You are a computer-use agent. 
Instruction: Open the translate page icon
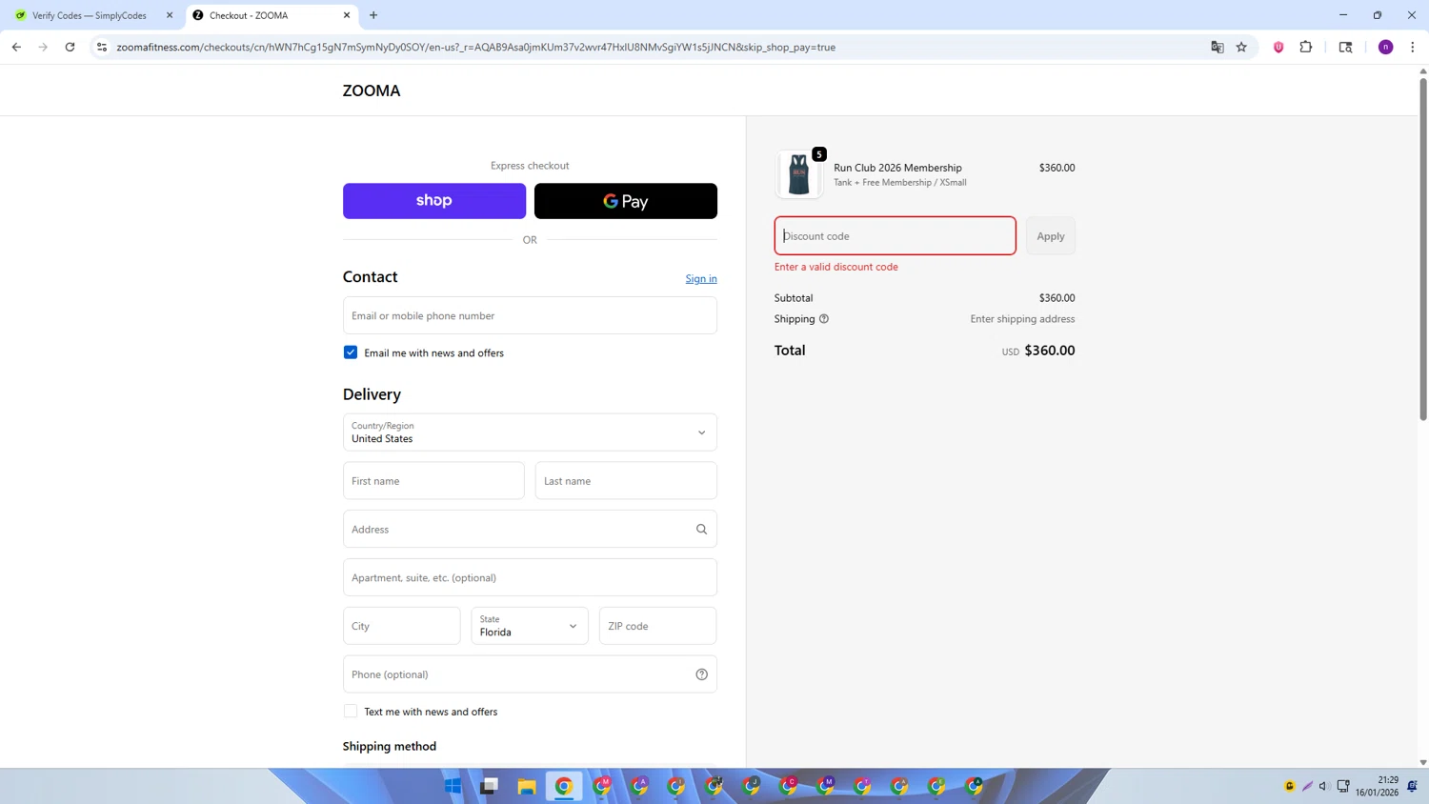pos(1217,47)
